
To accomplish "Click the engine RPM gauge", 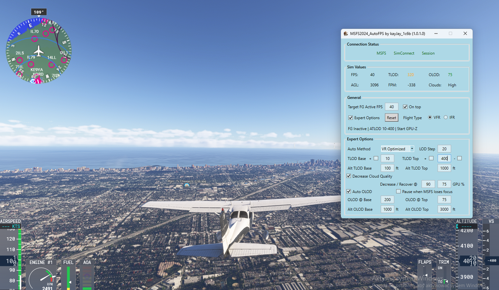I will click(41, 278).
